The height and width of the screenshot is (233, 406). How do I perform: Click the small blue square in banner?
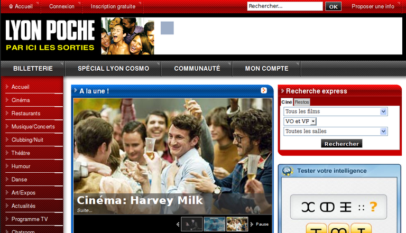[x=167, y=28]
